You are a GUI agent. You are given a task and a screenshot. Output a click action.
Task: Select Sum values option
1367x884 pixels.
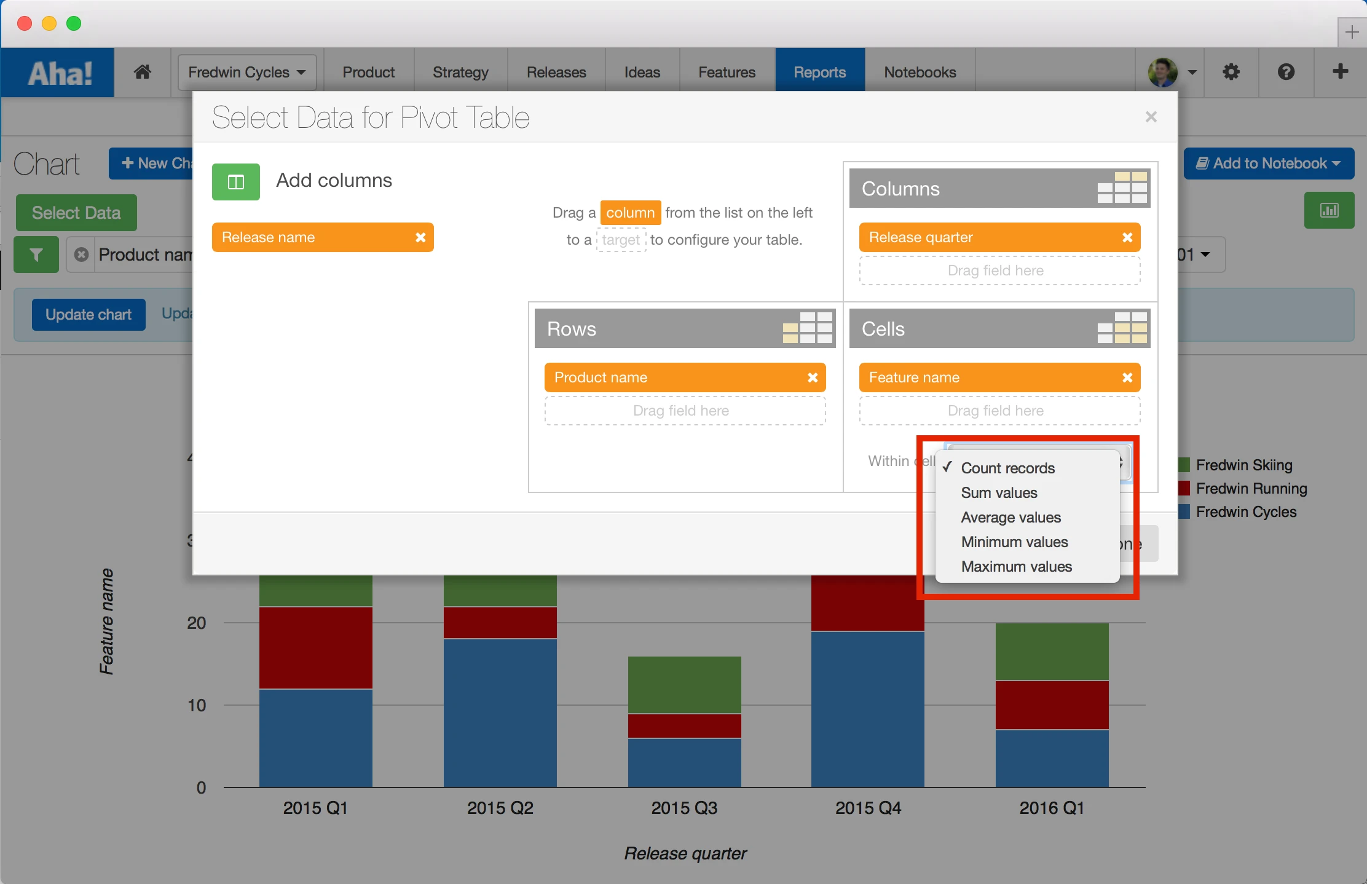tap(999, 493)
